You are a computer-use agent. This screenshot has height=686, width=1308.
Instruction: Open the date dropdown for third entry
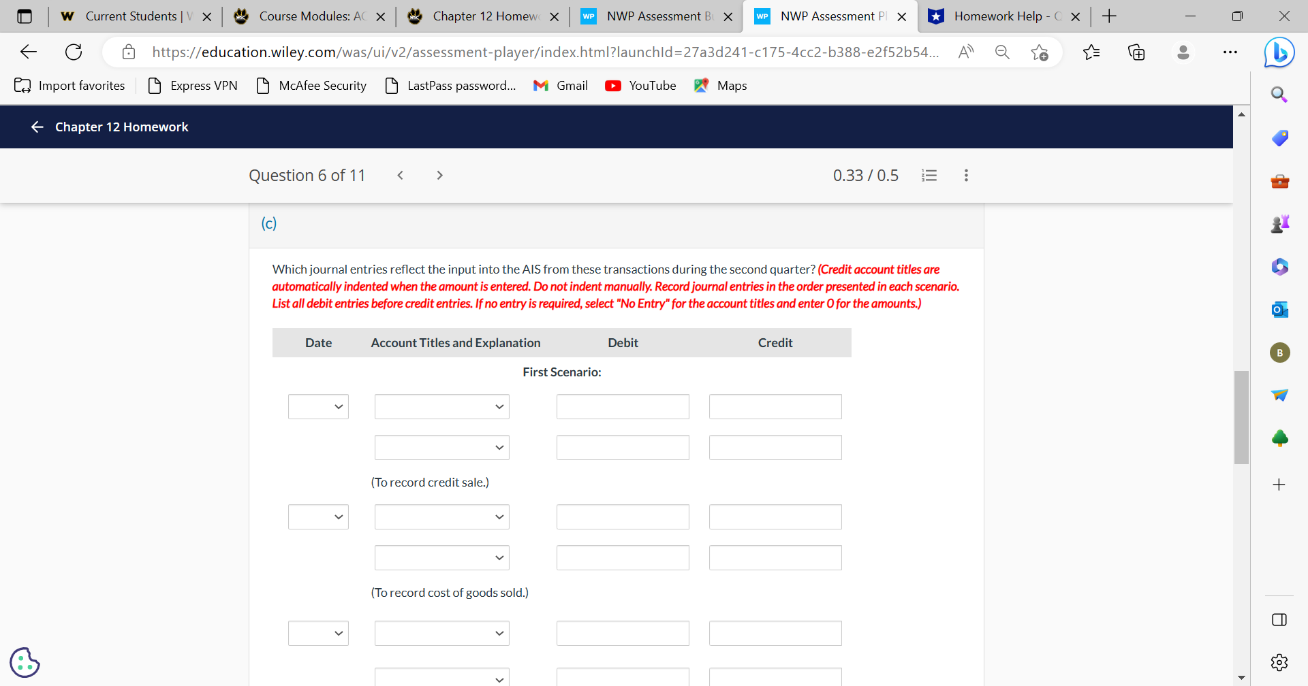(x=318, y=634)
